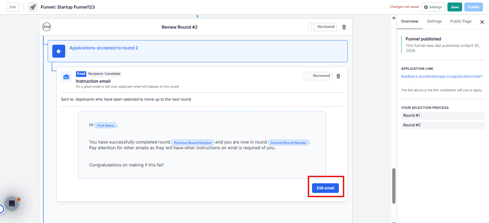Open the Settings tab in side panel
The width and height of the screenshot is (489, 223).
[x=434, y=21]
